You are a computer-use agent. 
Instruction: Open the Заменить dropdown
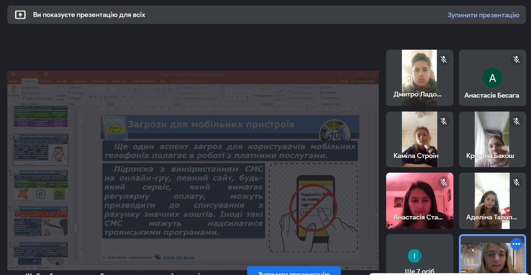pos(329,93)
